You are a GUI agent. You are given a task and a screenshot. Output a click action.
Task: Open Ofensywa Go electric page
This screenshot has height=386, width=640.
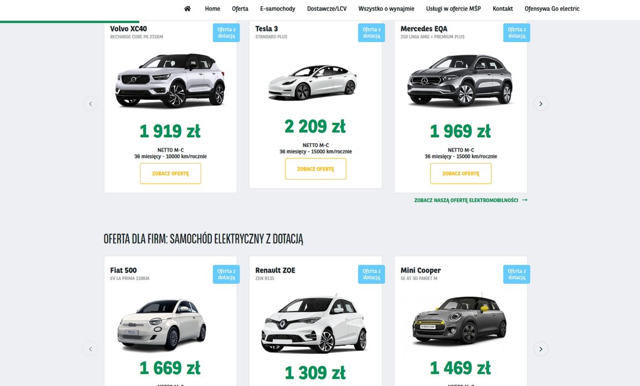[552, 9]
